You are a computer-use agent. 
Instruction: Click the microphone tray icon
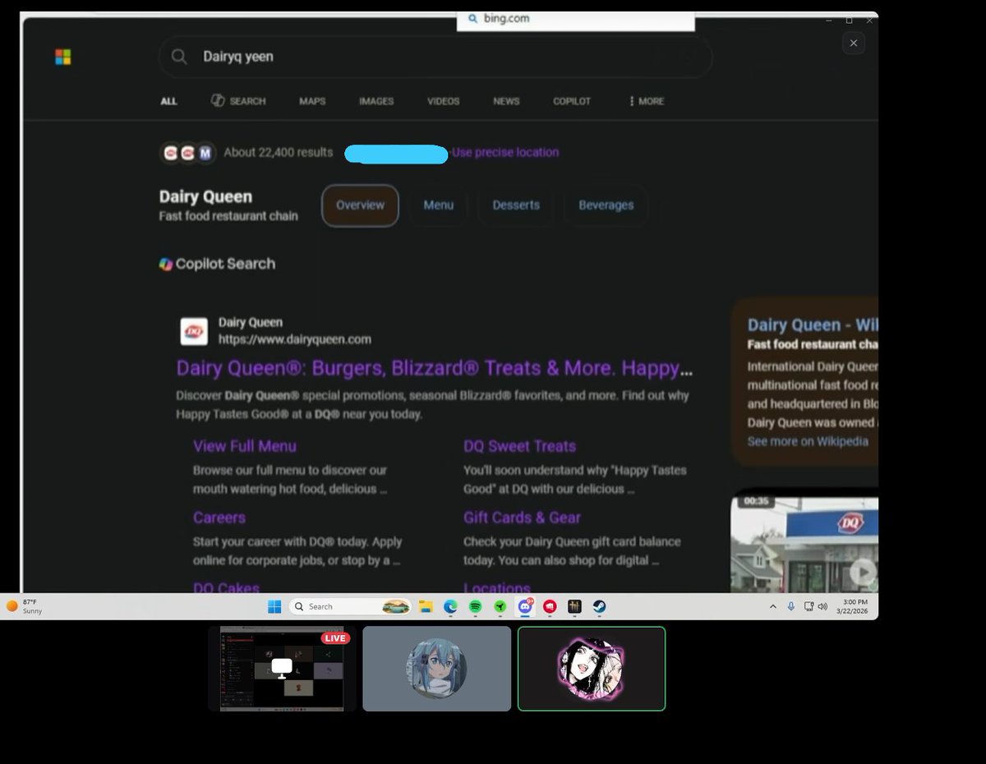(x=790, y=606)
